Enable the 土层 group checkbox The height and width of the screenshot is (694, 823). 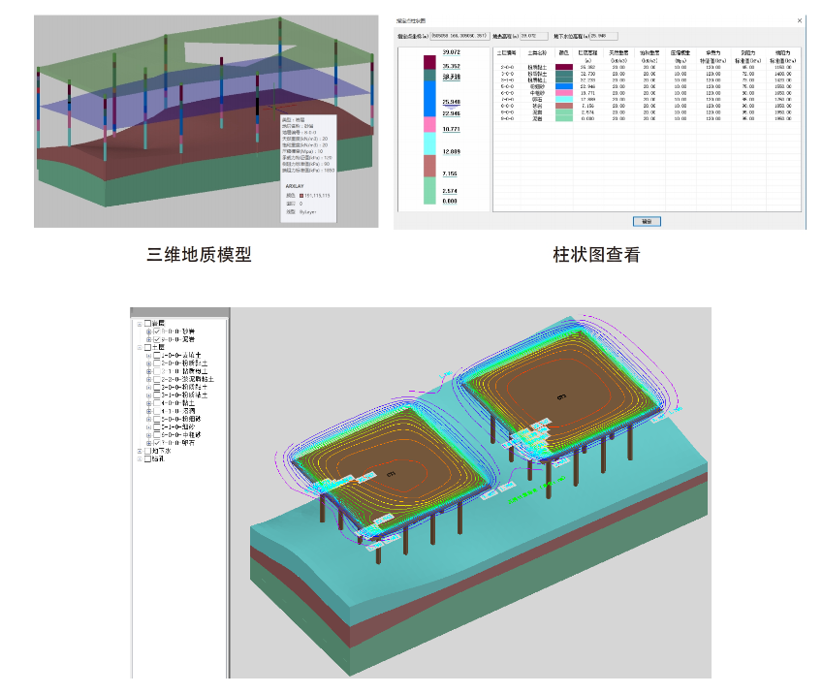point(148,349)
